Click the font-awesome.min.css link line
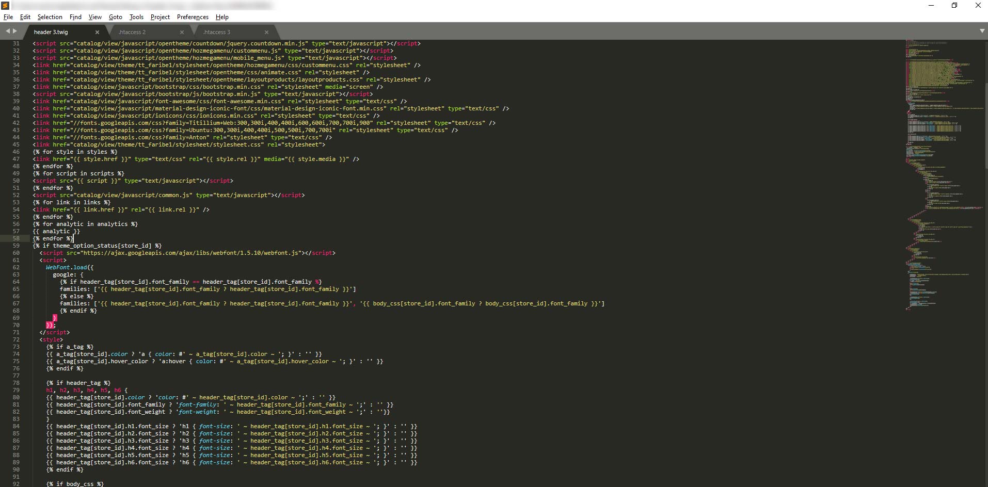The image size is (988, 487). pyautogui.click(x=220, y=101)
